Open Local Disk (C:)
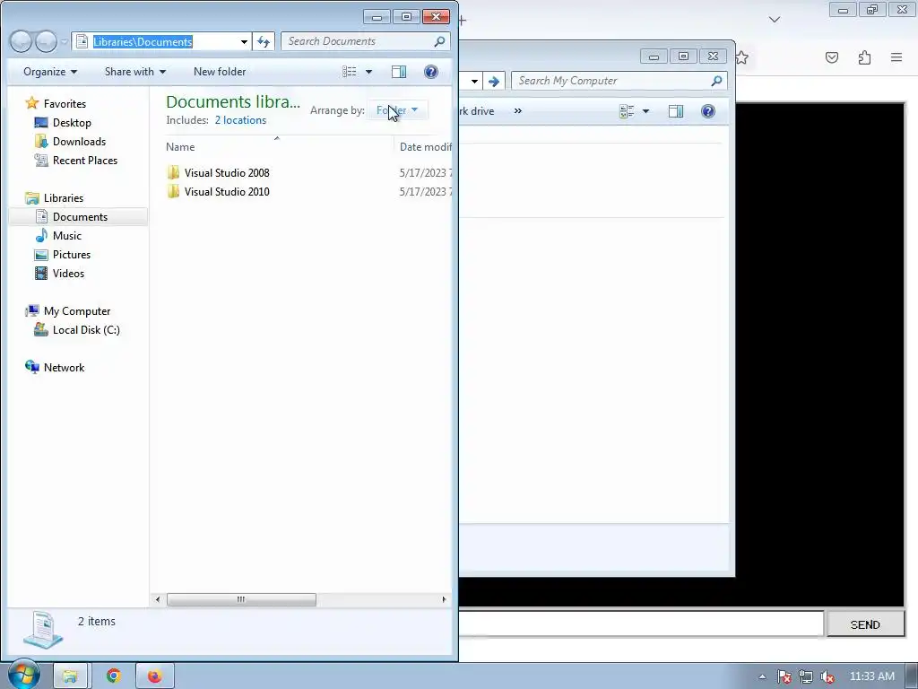Image resolution: width=918 pixels, height=689 pixels. click(86, 330)
